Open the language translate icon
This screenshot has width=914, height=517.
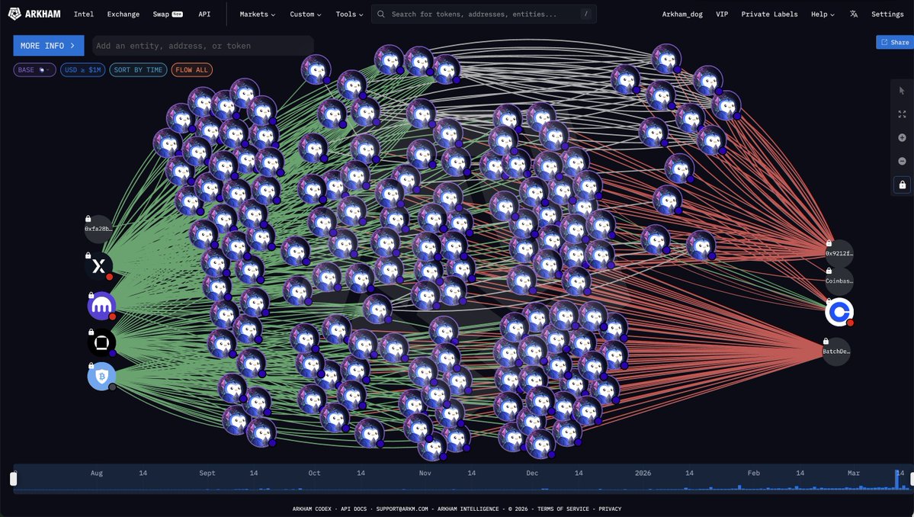(853, 14)
